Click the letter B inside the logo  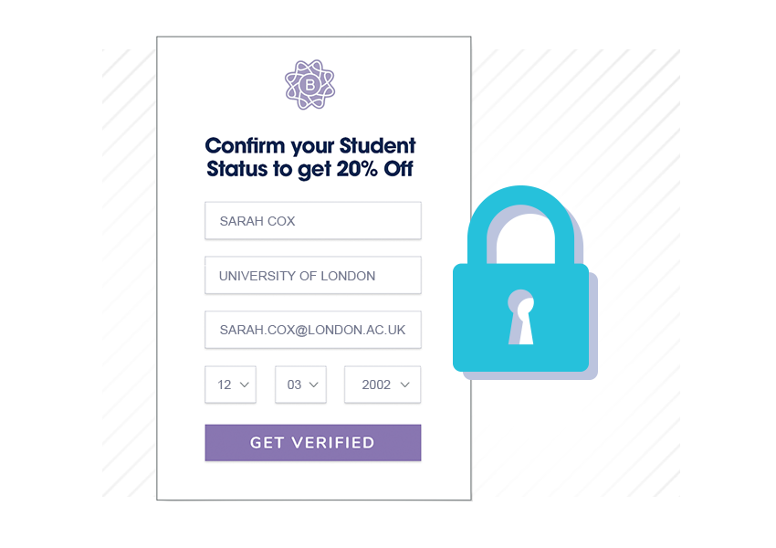tap(309, 85)
